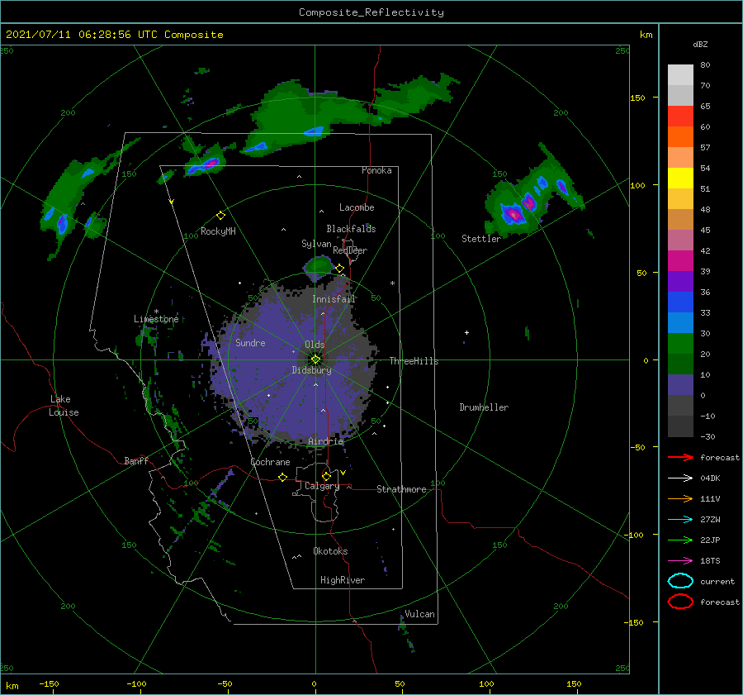The width and height of the screenshot is (743, 695).
Task: Click the green echo blob above Innisfail
Action: tap(318, 266)
